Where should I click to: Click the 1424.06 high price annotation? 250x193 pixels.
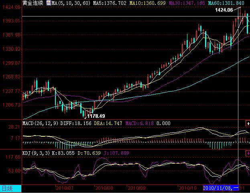[224, 10]
